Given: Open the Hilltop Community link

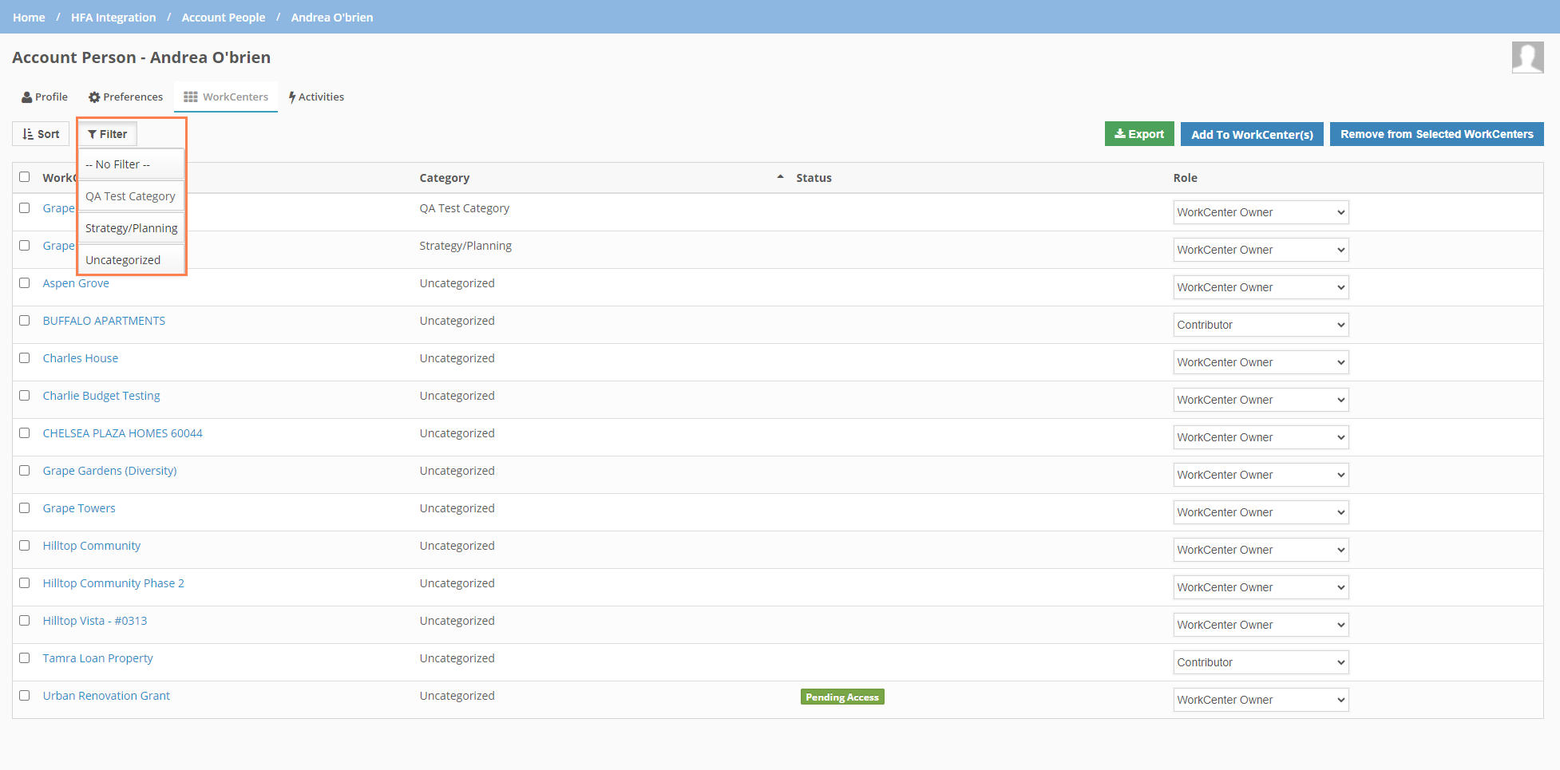Looking at the screenshot, I should click(x=92, y=546).
